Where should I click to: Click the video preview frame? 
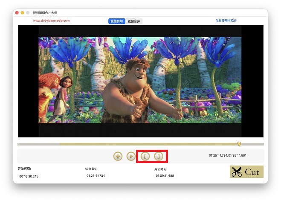click(140, 81)
